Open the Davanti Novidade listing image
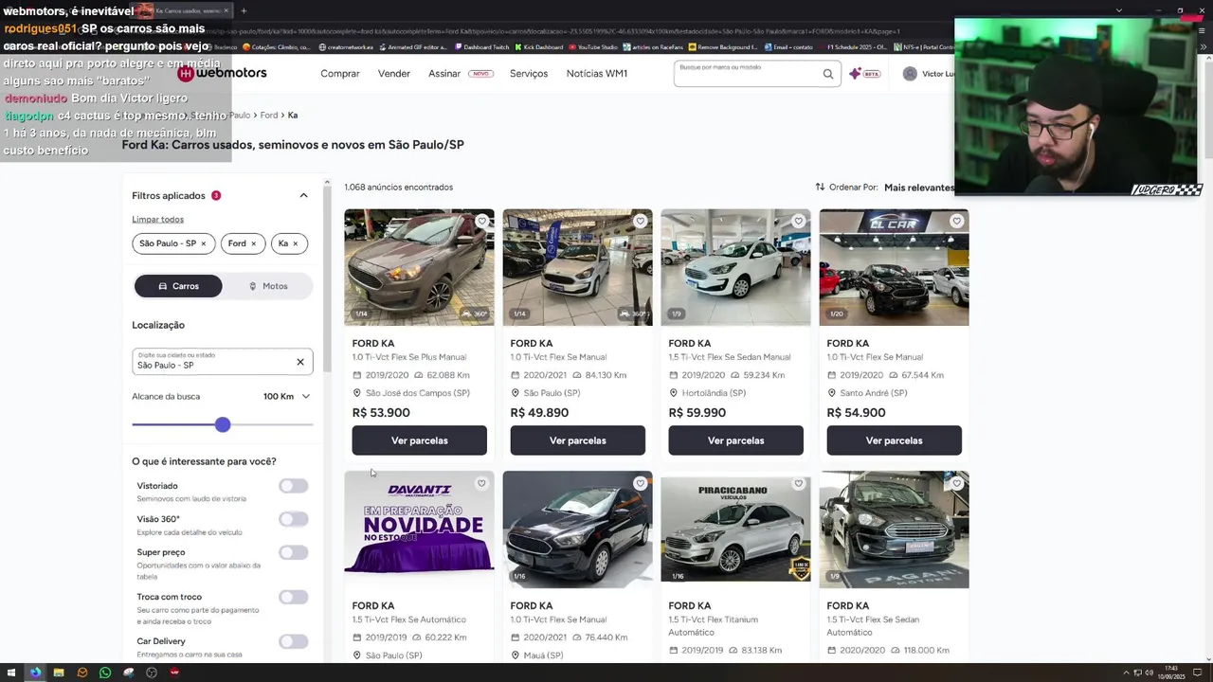 click(x=419, y=529)
